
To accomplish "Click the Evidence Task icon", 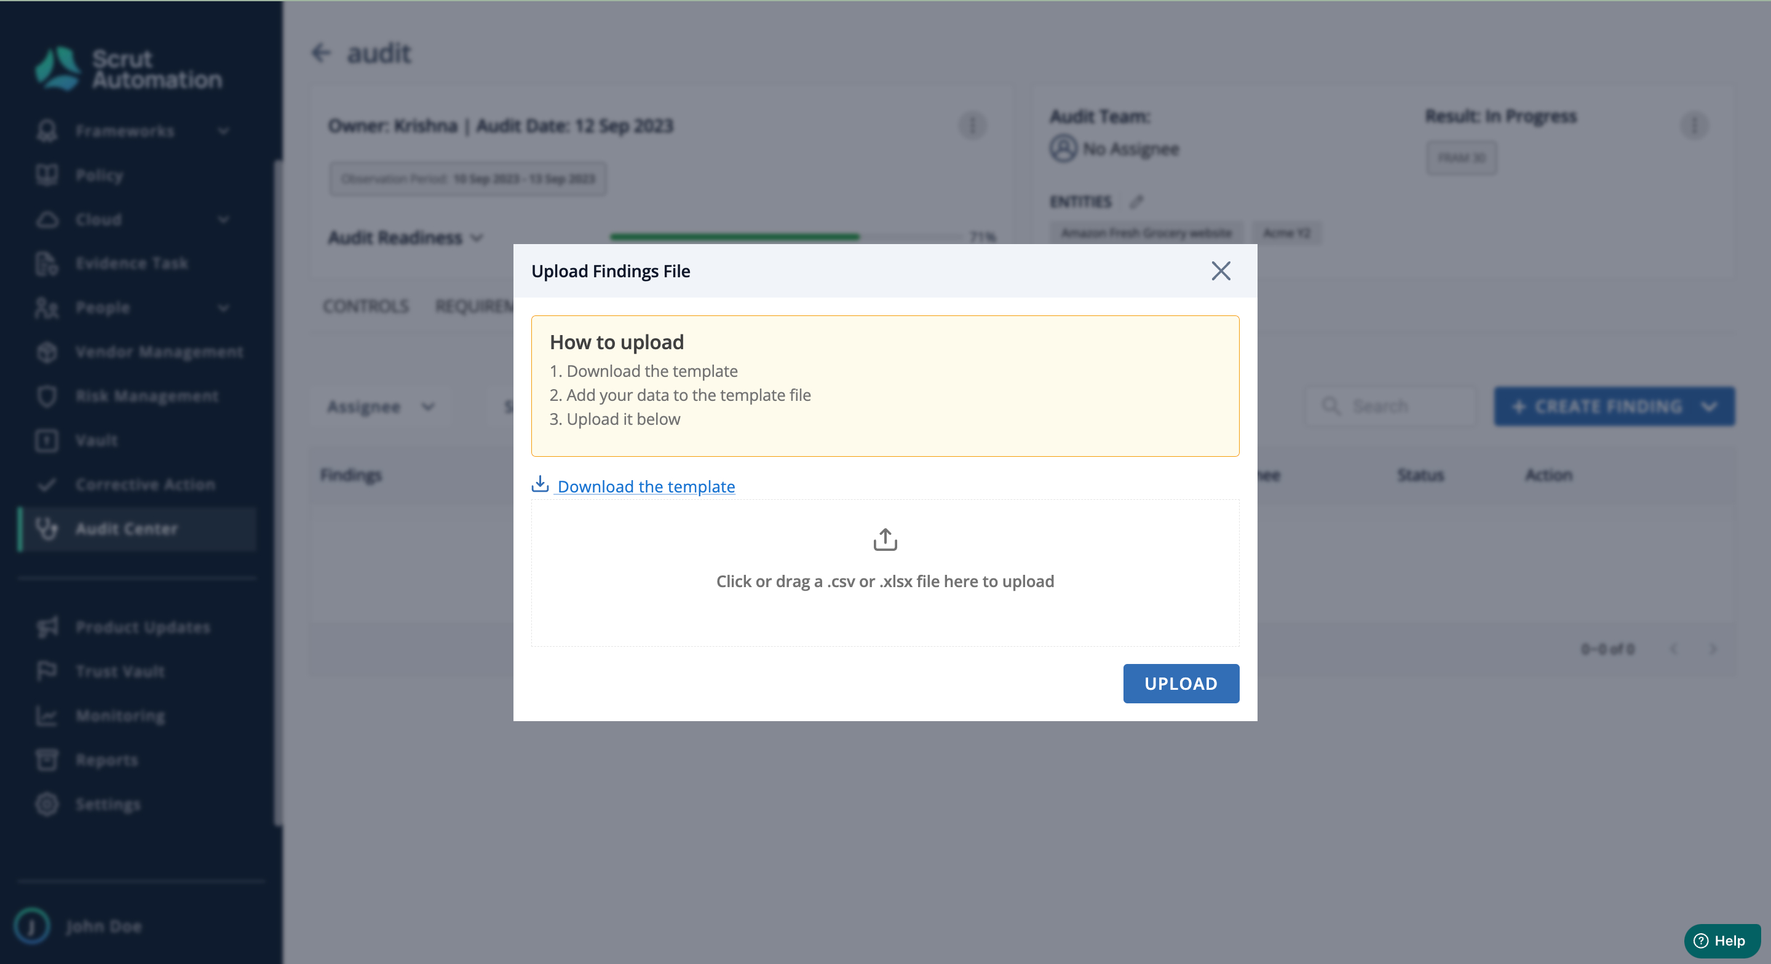I will (47, 263).
